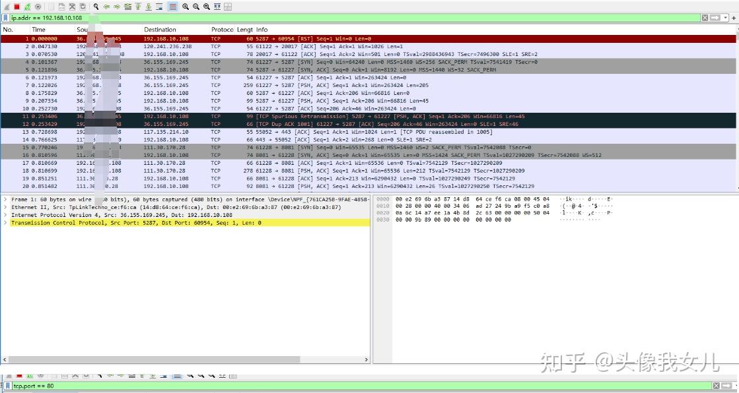This screenshot has width=739, height=393.
Task: Expand Internet Protocol Version 4 tree
Action: click(x=5, y=215)
